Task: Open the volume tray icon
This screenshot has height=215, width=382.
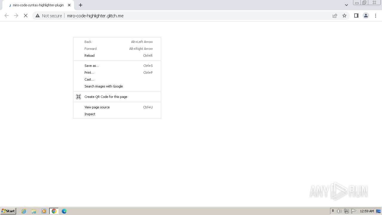Action: click(x=339, y=211)
